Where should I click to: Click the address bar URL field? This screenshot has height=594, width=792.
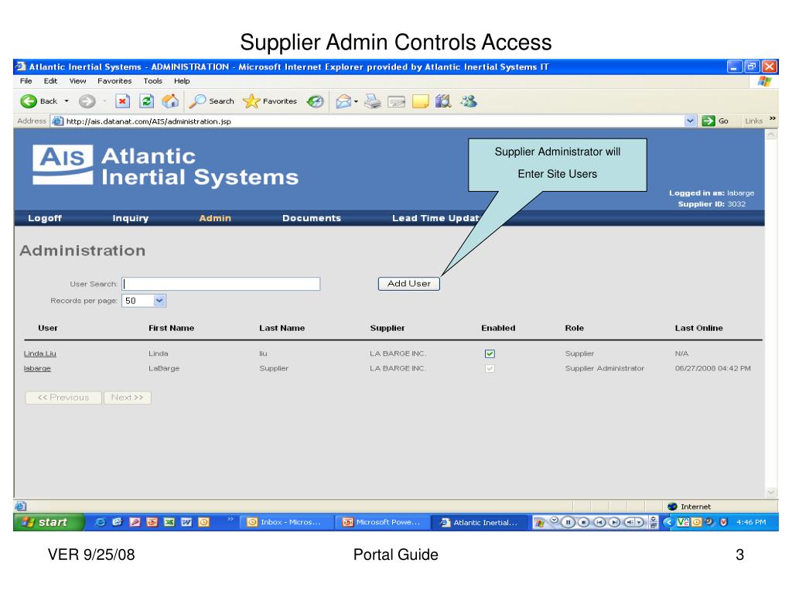[x=374, y=121]
